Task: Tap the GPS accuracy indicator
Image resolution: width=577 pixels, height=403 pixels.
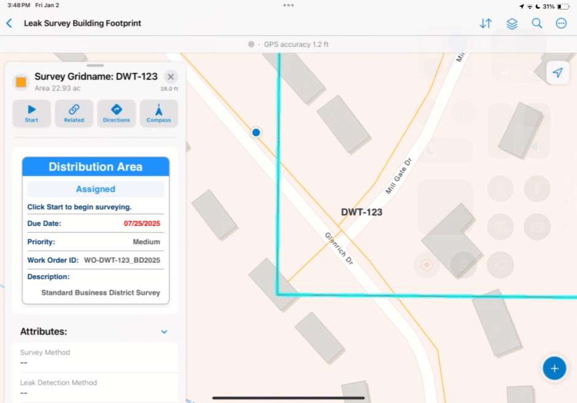Action: tap(288, 44)
